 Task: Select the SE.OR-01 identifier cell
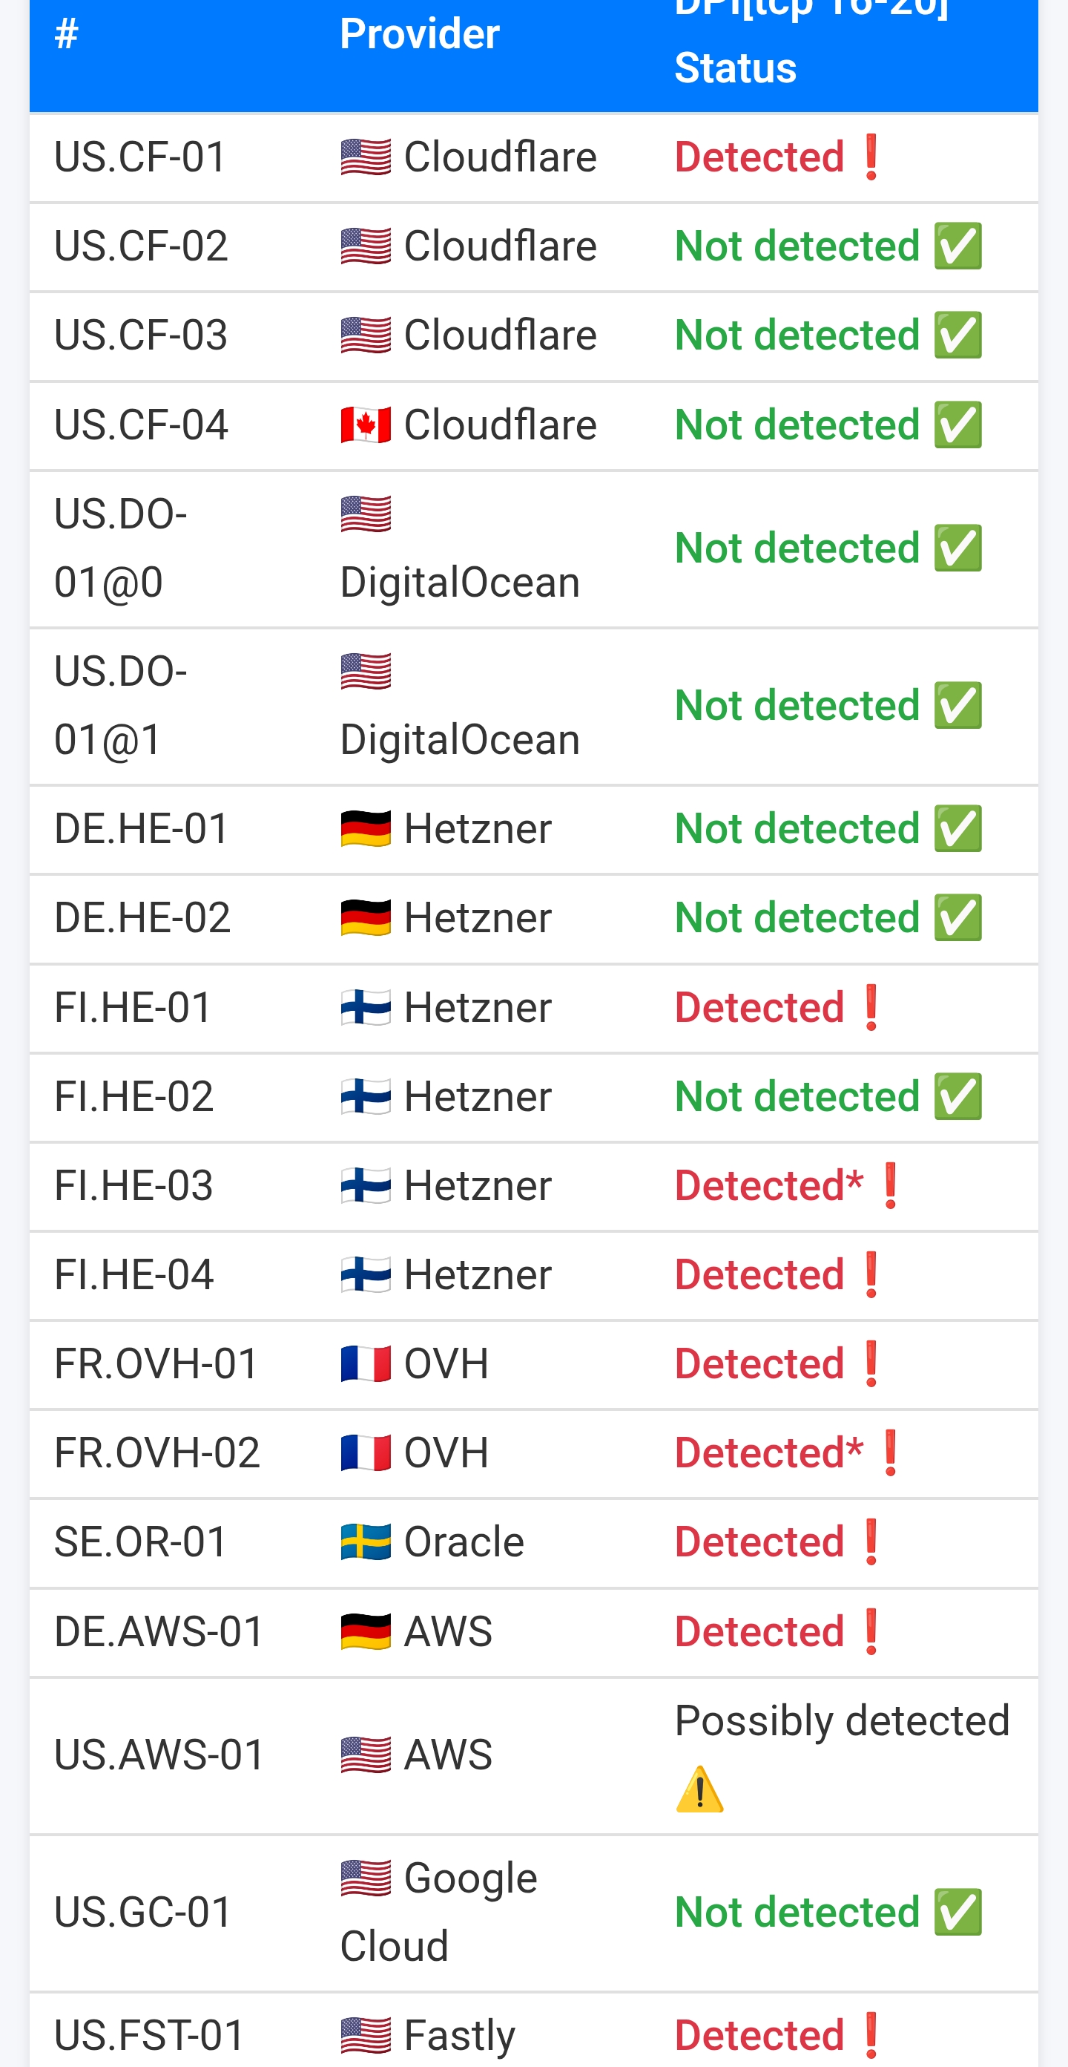(x=140, y=1542)
